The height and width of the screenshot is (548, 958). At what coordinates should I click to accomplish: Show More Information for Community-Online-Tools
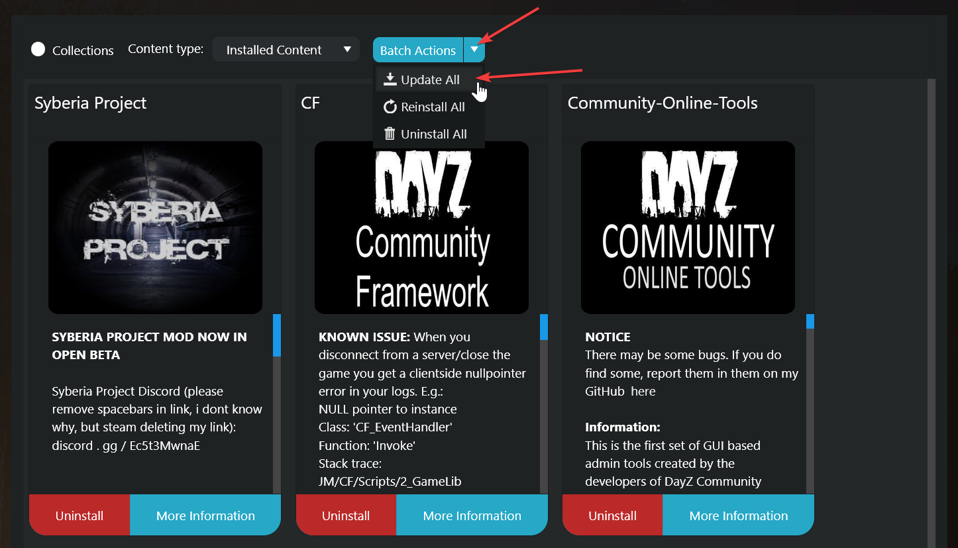point(738,515)
